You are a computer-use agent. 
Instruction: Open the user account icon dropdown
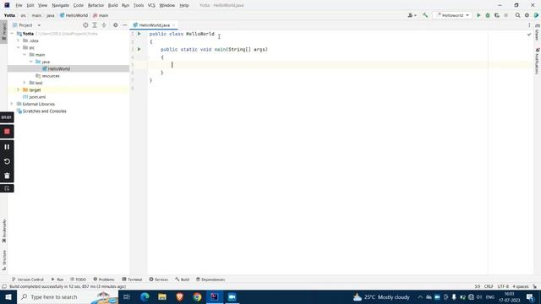pyautogui.click(x=412, y=15)
